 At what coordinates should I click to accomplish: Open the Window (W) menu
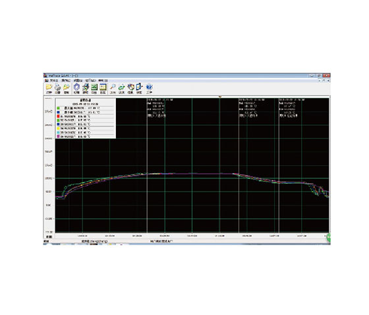[x=91, y=80]
